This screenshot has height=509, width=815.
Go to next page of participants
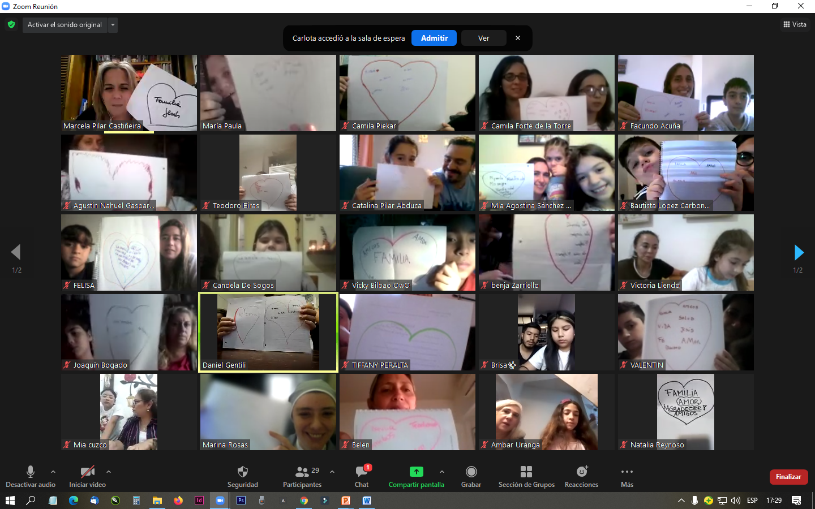[x=799, y=252]
